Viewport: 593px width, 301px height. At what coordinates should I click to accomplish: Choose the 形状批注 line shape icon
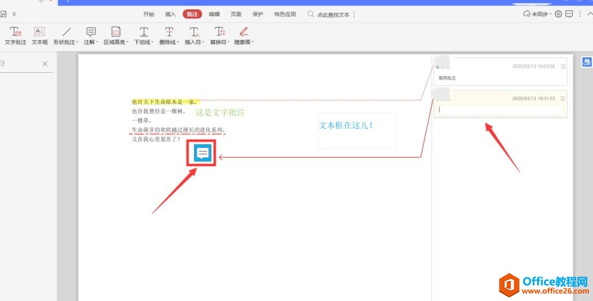point(67,32)
